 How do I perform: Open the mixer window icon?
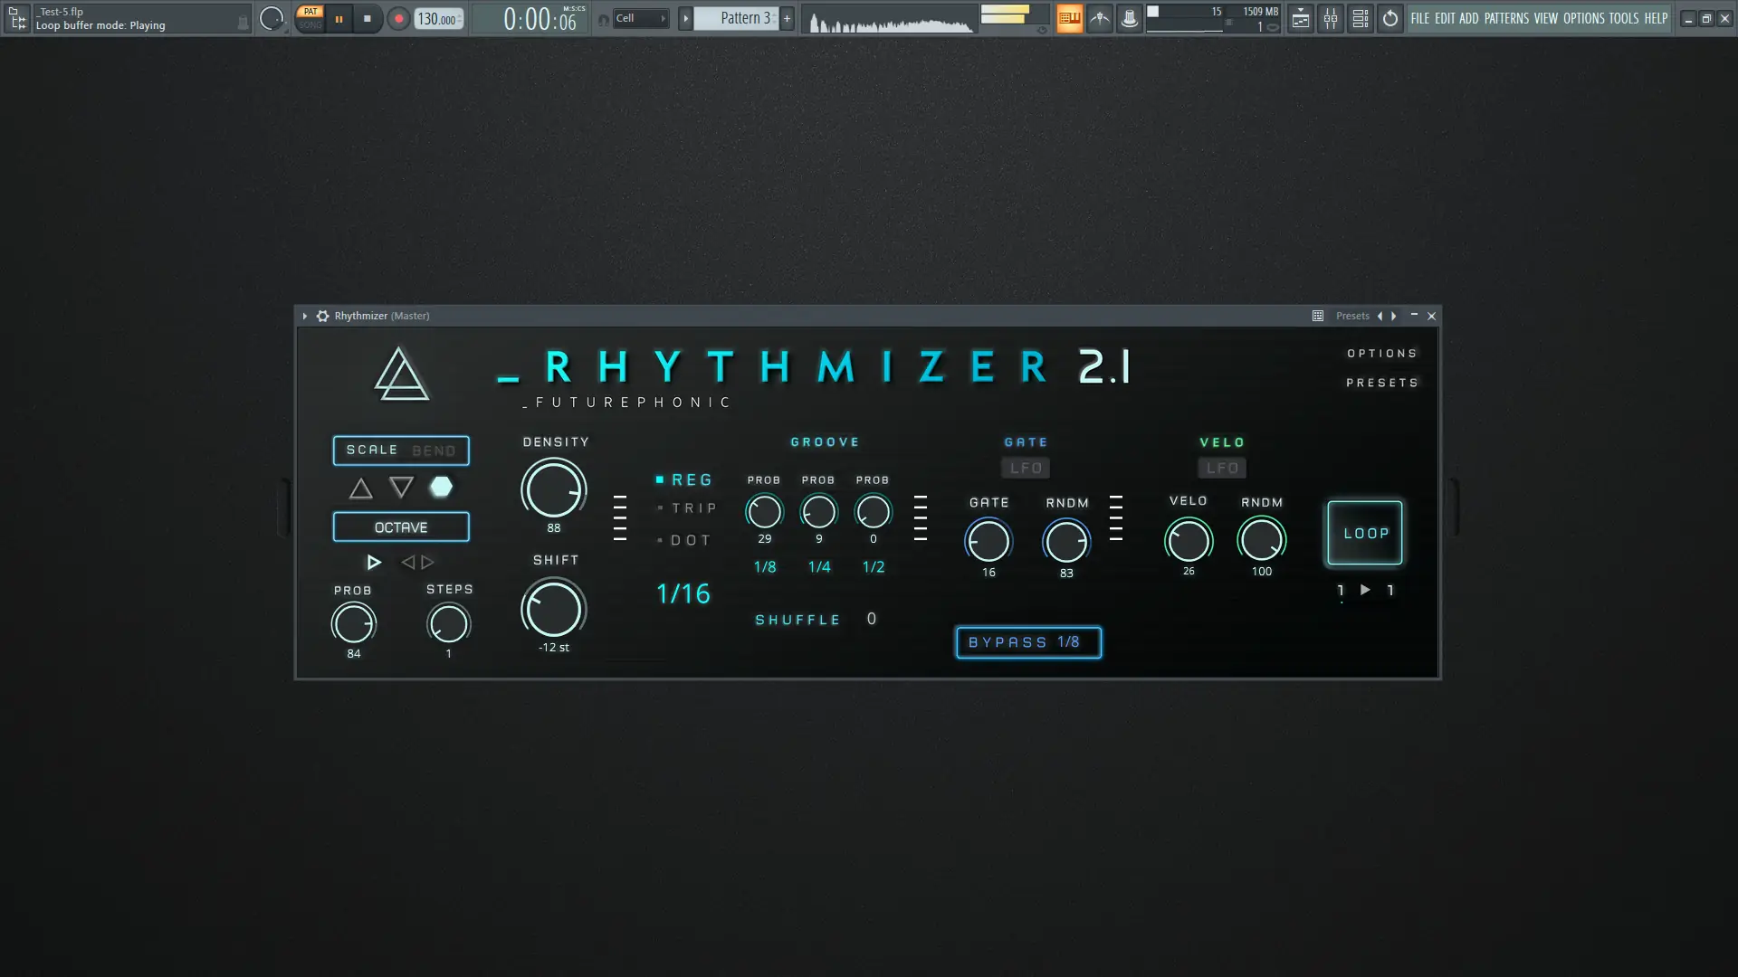[x=1330, y=18]
